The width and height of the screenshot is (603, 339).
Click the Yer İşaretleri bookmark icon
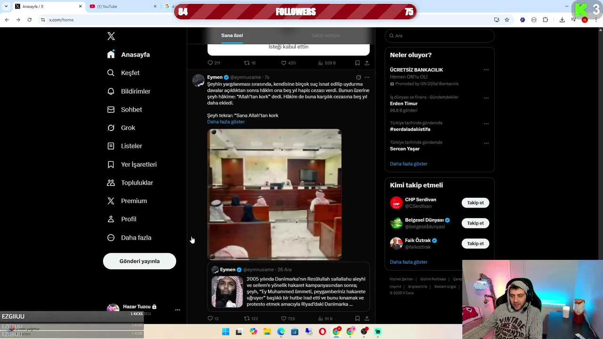pos(111,164)
